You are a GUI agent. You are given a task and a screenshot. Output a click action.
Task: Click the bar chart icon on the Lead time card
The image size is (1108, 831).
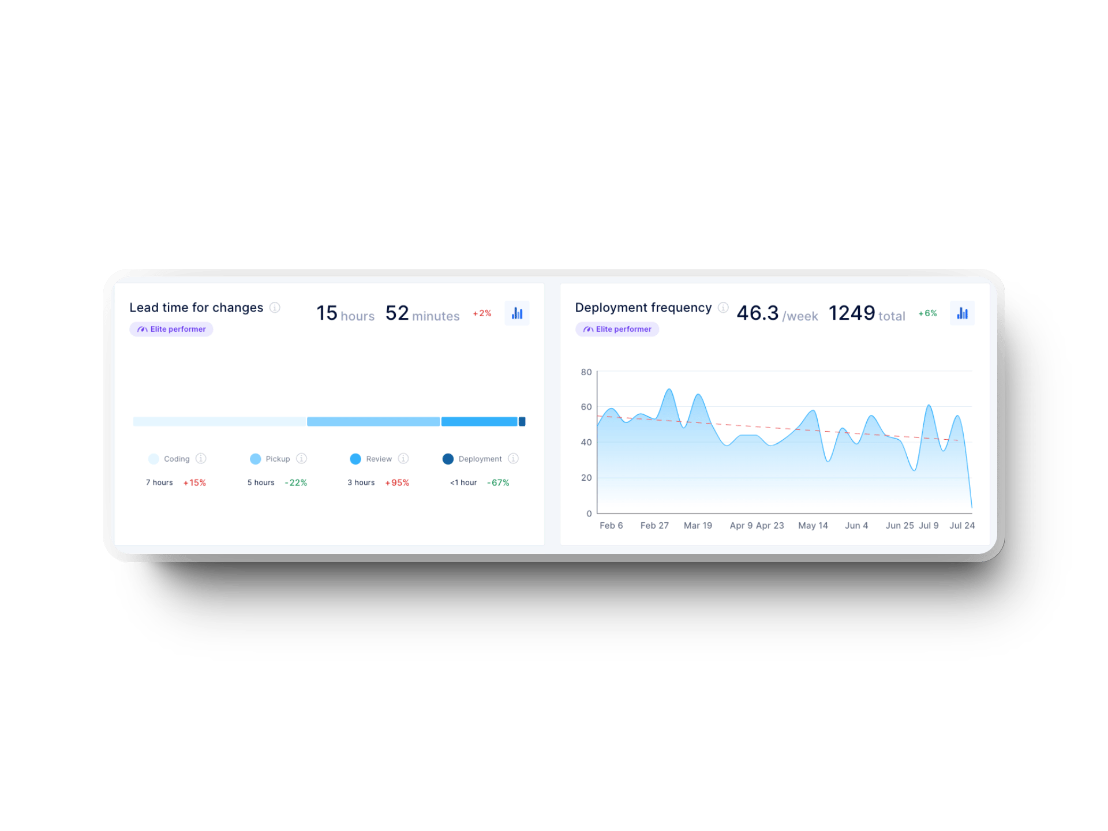[x=516, y=313]
